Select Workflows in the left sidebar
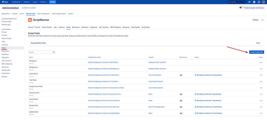 click(x=5, y=54)
